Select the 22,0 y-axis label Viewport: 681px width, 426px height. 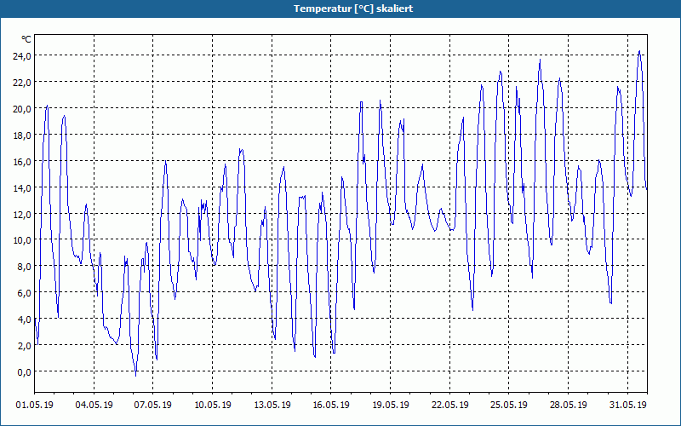(x=22, y=83)
